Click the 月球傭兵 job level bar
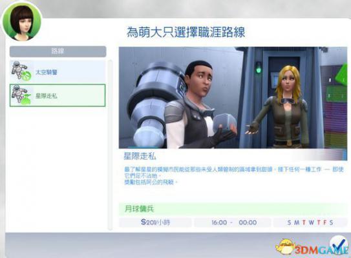The height and width of the screenshot is (258, 351). (233, 209)
